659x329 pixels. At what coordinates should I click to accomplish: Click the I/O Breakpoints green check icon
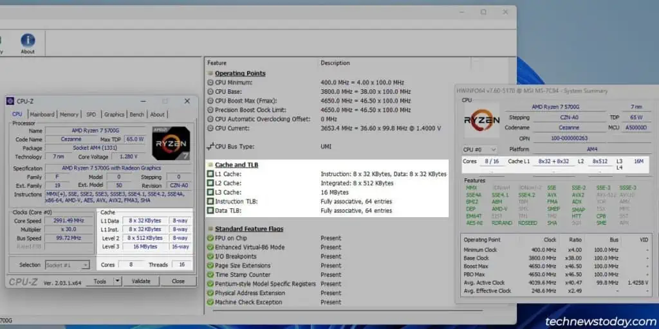coord(210,256)
